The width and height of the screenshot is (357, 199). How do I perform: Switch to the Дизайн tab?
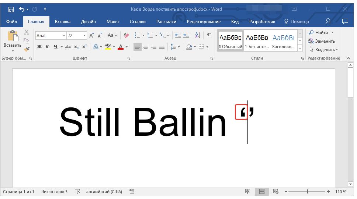tap(89, 22)
